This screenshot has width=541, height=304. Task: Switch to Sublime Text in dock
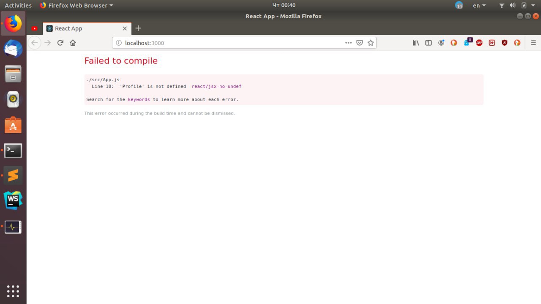tap(13, 175)
